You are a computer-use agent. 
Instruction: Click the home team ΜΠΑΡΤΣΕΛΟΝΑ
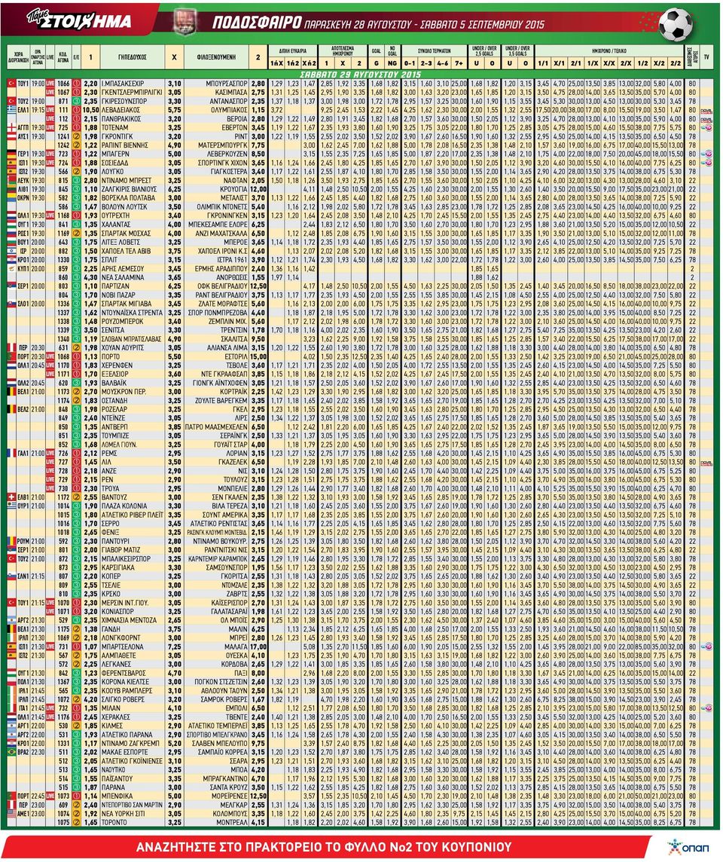coord(121,646)
